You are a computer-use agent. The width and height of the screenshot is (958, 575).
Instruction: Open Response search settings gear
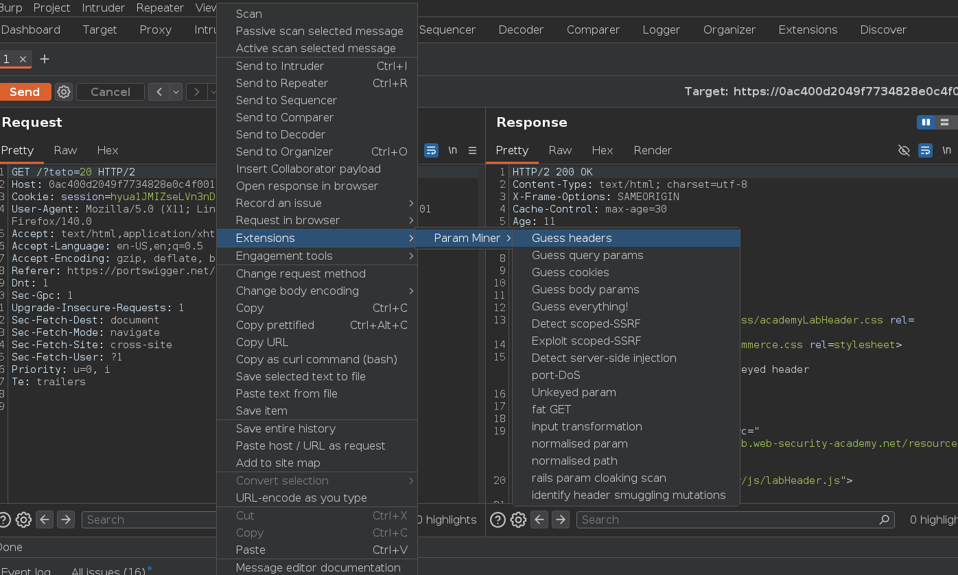(518, 519)
